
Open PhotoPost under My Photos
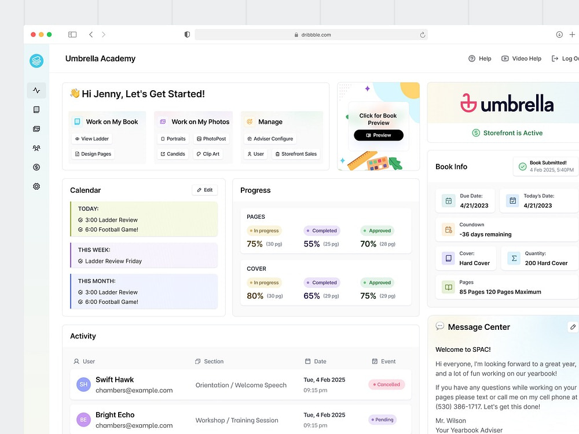click(211, 139)
